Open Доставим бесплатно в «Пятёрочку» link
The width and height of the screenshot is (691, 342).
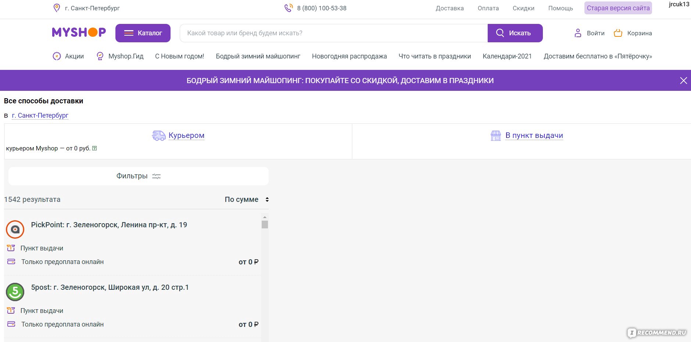coord(598,56)
